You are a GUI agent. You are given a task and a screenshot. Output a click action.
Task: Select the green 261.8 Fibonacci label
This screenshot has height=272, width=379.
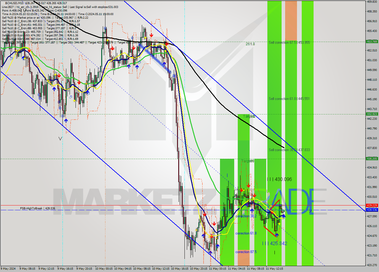pos(250,44)
